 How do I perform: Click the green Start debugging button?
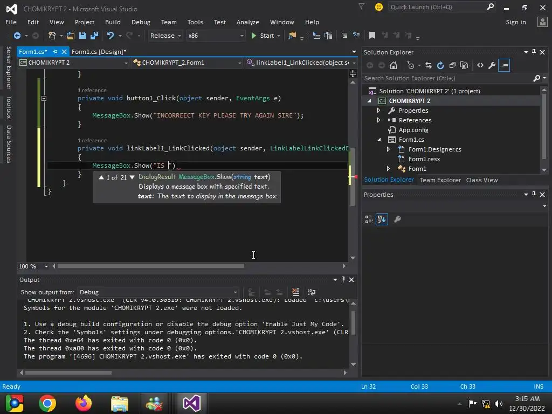click(263, 36)
